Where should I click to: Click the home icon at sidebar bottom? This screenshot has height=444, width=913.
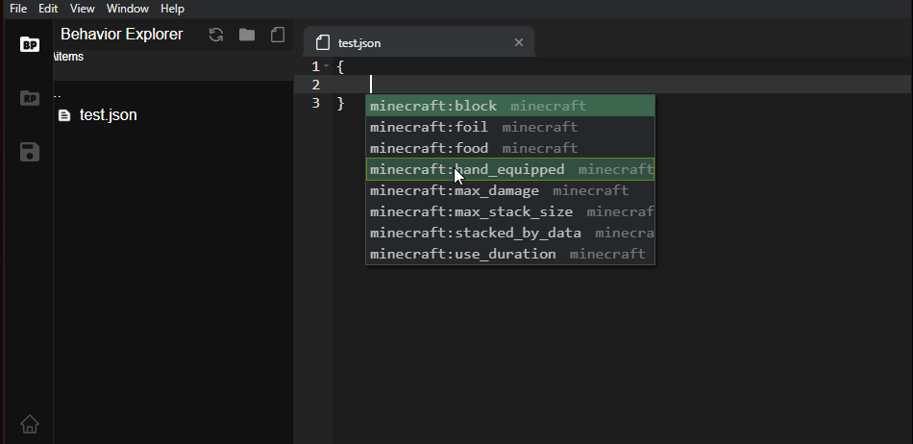[30, 423]
